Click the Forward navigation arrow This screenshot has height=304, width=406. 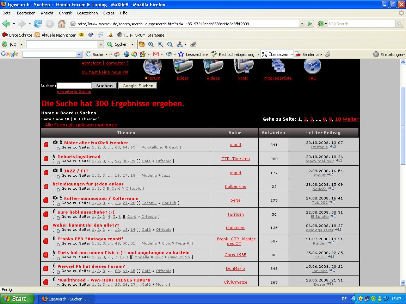pyautogui.click(x=21, y=24)
